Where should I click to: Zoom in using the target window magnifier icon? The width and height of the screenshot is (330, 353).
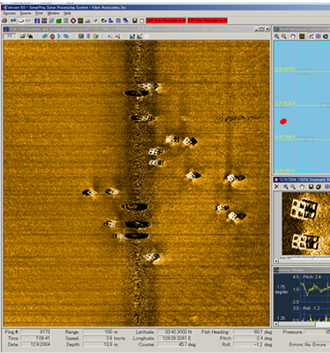(286, 187)
